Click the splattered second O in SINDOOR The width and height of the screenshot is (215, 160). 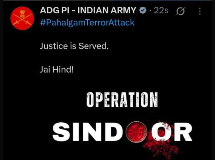point(161,132)
